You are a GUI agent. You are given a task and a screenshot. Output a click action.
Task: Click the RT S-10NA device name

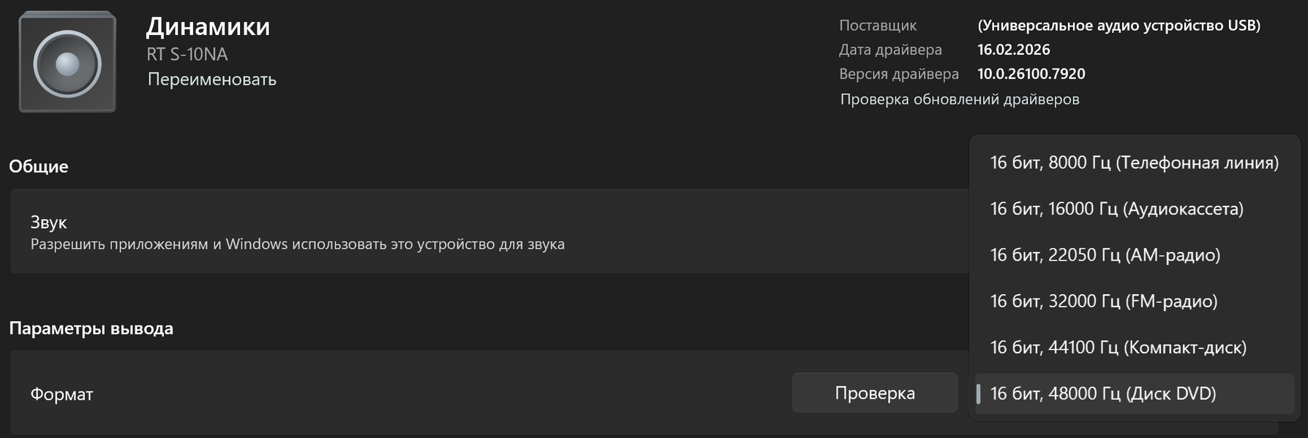(187, 54)
